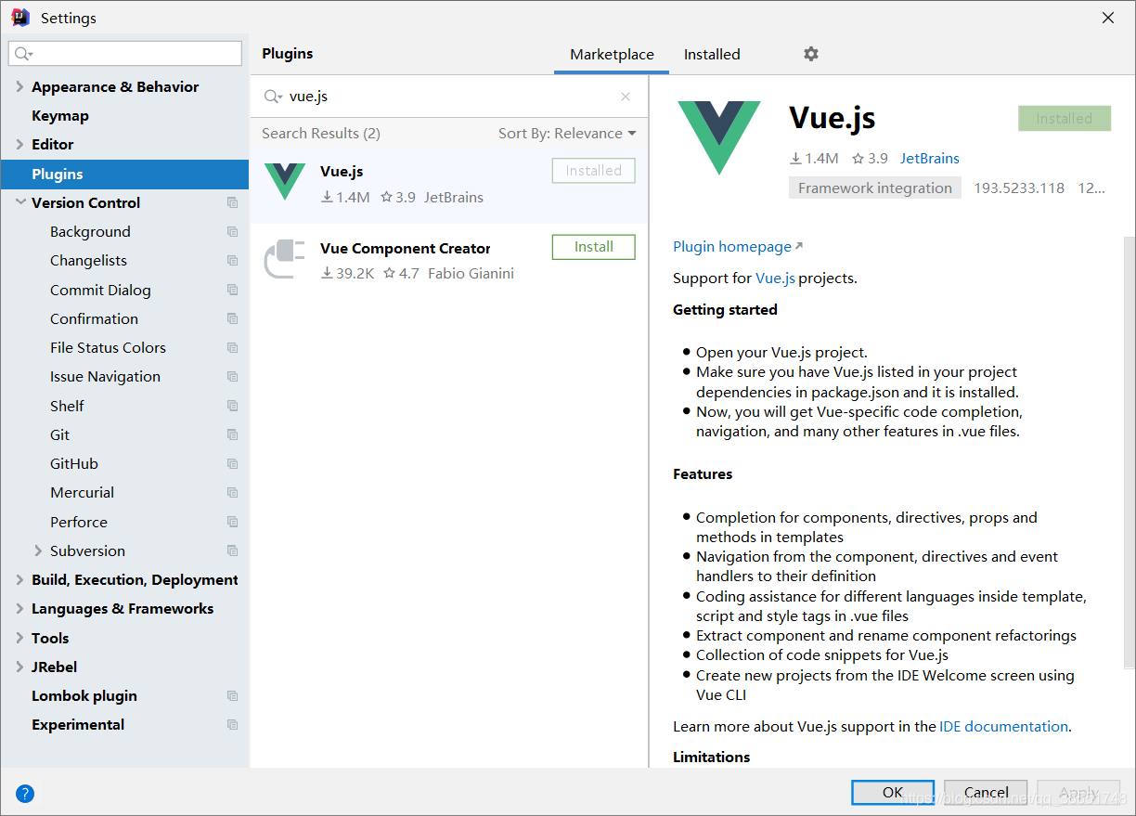Expand Build, Execution, Deployment section
The height and width of the screenshot is (816, 1136).
pyautogui.click(x=19, y=579)
